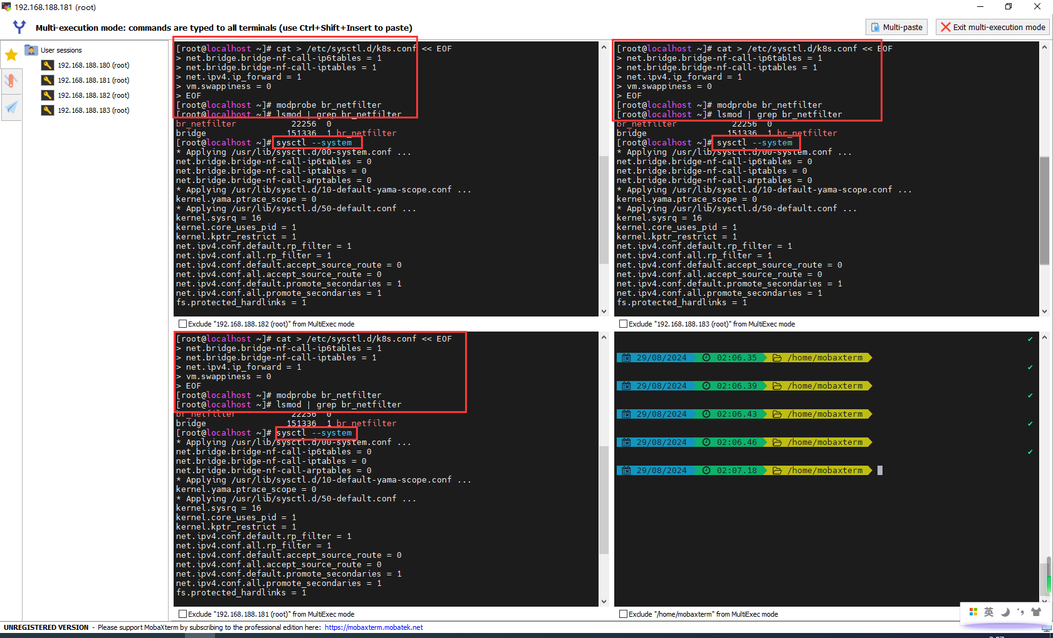Click the User sessions folder icon
The height and width of the screenshot is (638, 1053).
[31, 50]
